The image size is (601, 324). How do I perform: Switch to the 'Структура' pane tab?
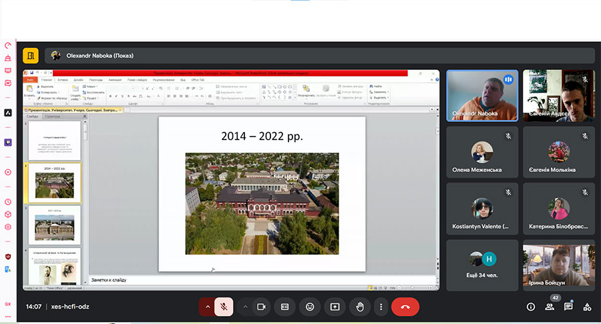coord(52,116)
